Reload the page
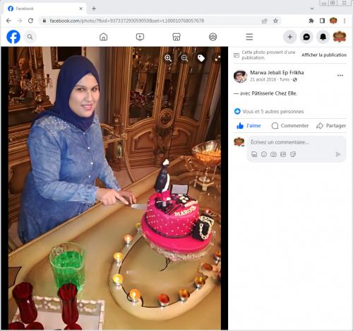The width and height of the screenshot is (353, 331). [x=30, y=21]
